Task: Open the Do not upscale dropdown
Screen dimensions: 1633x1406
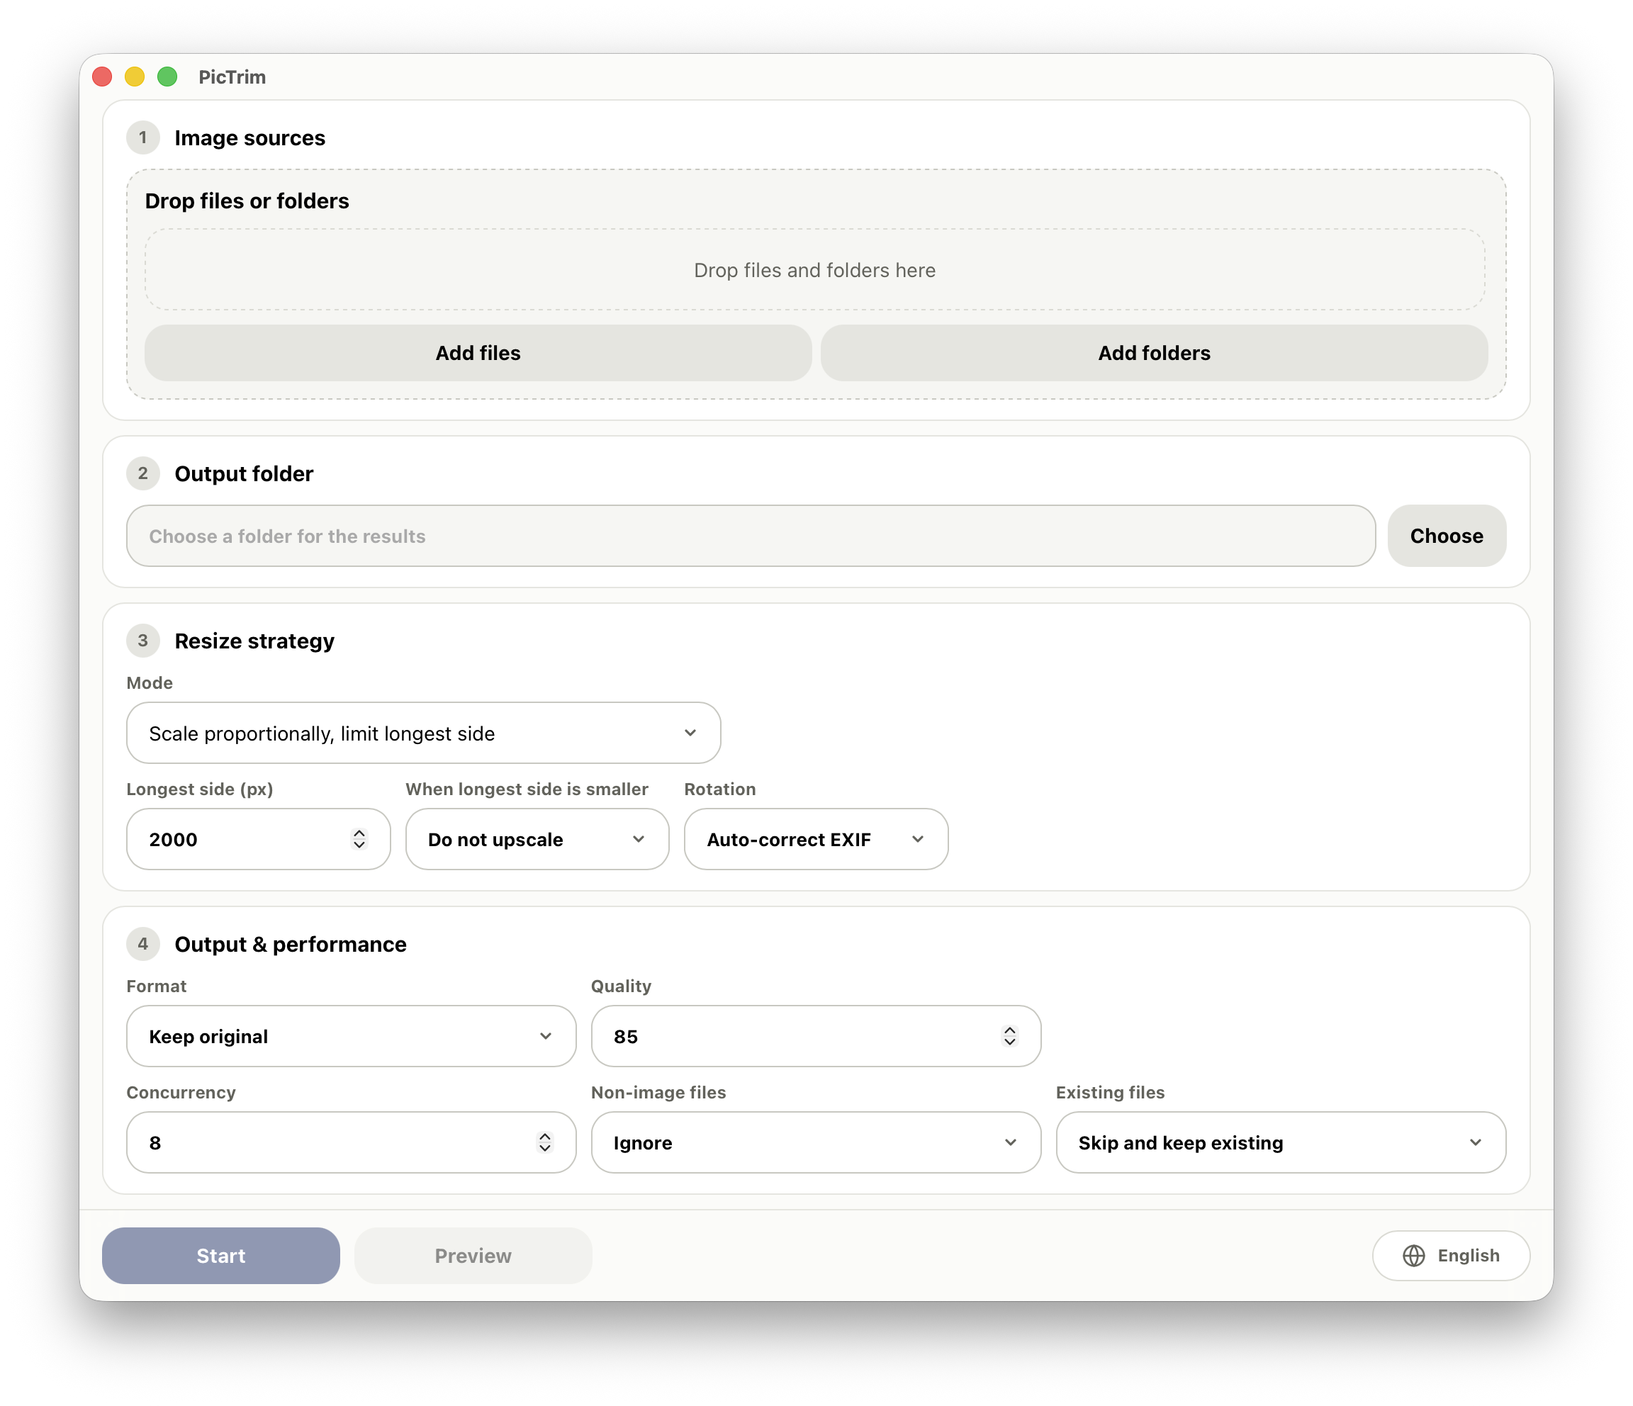Action: [537, 839]
